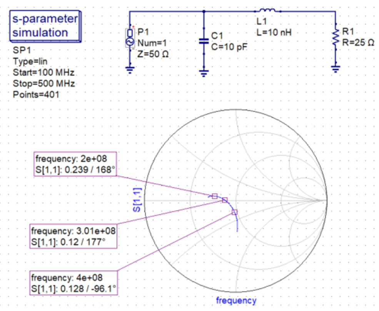The width and height of the screenshot is (379, 311).
Task: Select the marker label for frequency 4e+08
Action: [74, 283]
